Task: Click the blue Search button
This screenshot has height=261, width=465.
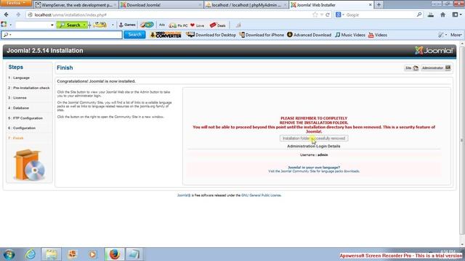Action: tap(134, 35)
